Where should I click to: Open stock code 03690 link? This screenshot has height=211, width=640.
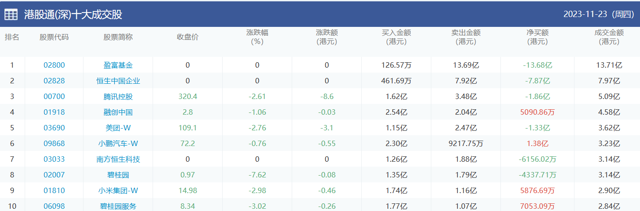click(54, 128)
